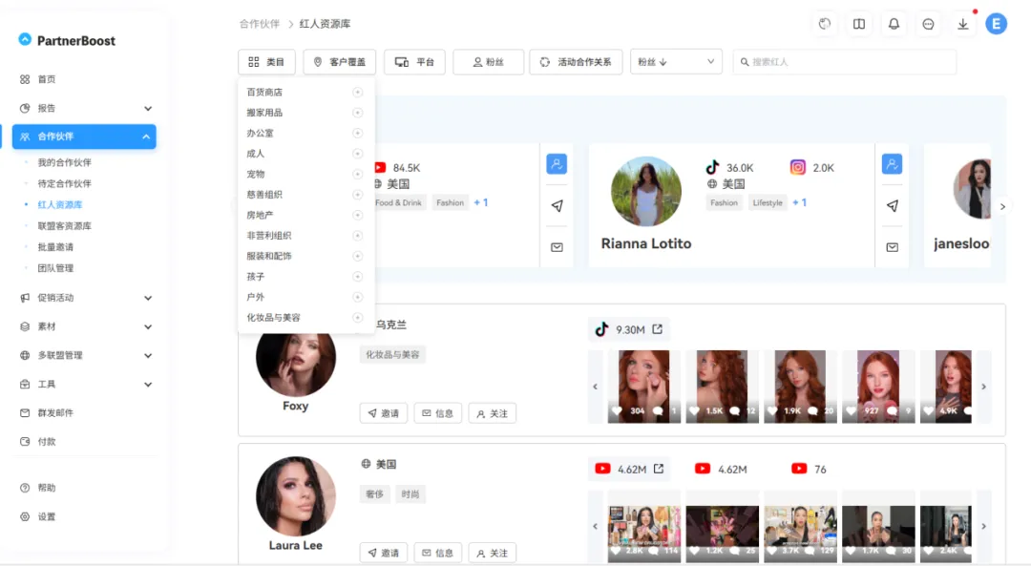Open the 类目 category filter

click(x=266, y=62)
